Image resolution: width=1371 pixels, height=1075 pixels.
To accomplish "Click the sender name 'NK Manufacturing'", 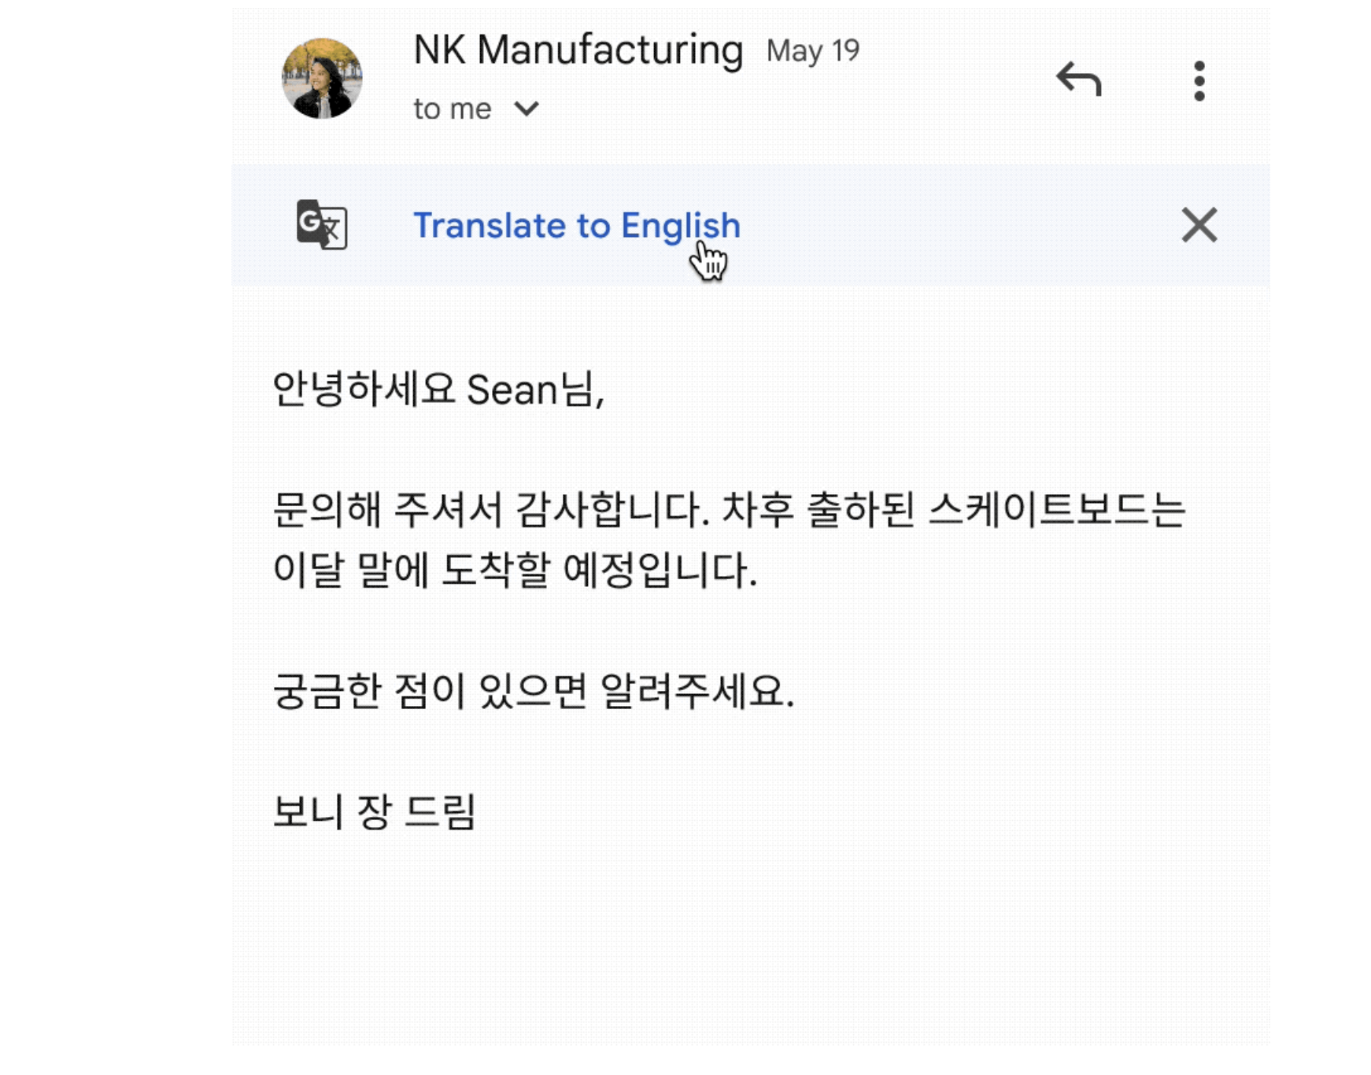I will tap(578, 49).
